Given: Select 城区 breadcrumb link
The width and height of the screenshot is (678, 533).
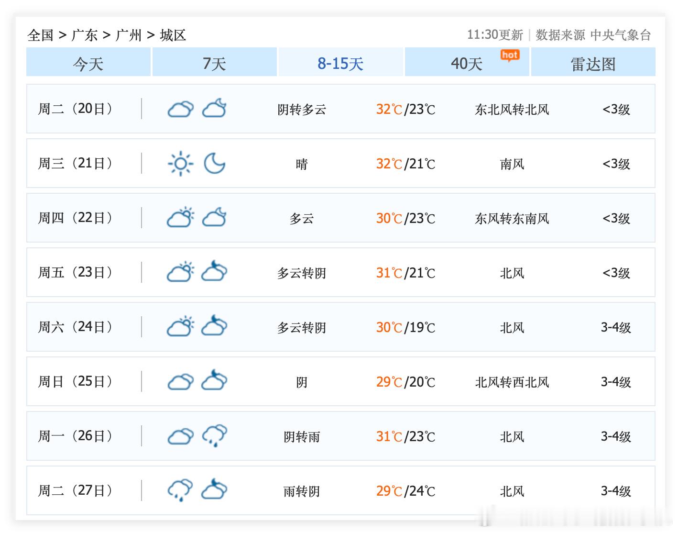Looking at the screenshot, I should 173,35.
